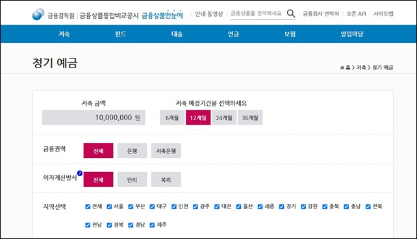Open the 오픈 API link
Viewport: 417px width, 239px height.
coord(356,14)
